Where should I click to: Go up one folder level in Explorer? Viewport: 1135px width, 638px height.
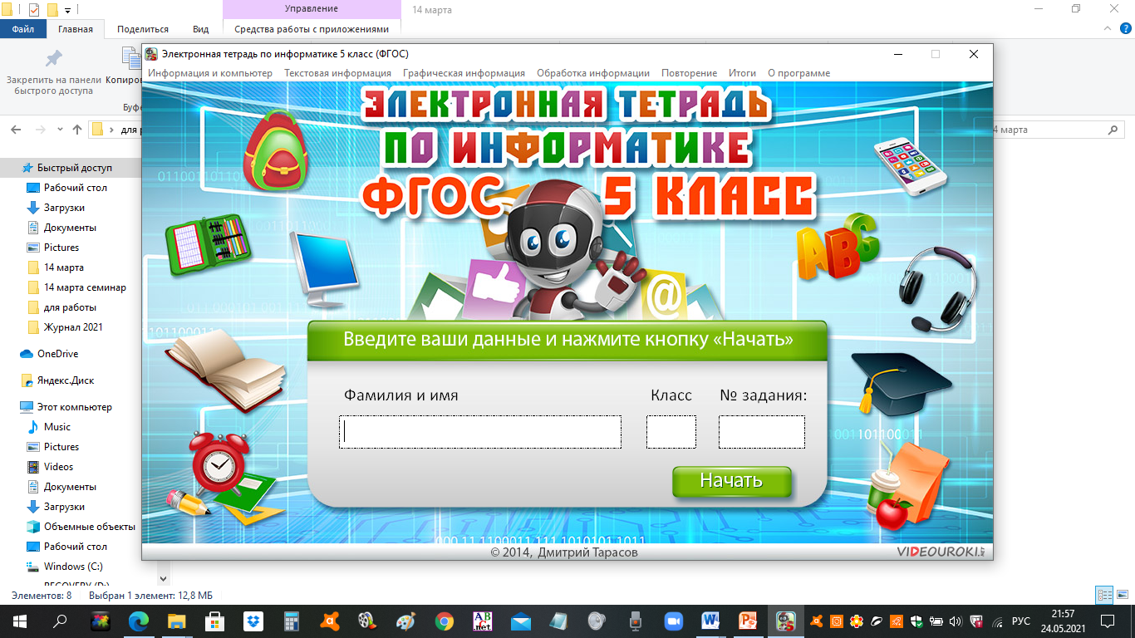pos(77,130)
